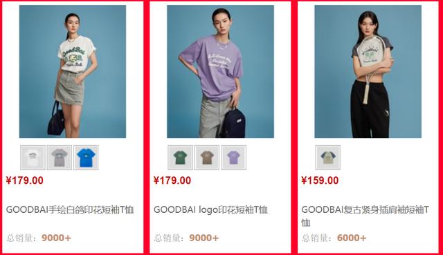The image size is (443, 255).
Task: Click the ¥179.00 price of first product
Action: [x=25, y=180]
